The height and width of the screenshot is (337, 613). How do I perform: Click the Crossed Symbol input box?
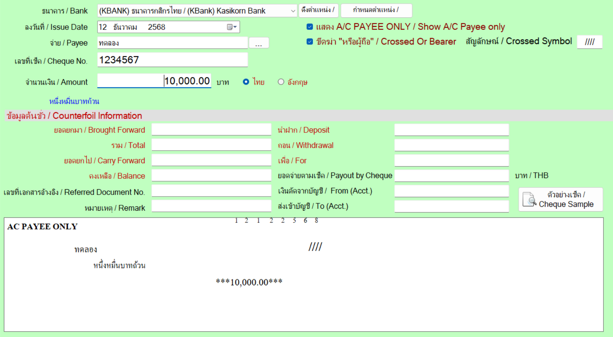point(589,42)
